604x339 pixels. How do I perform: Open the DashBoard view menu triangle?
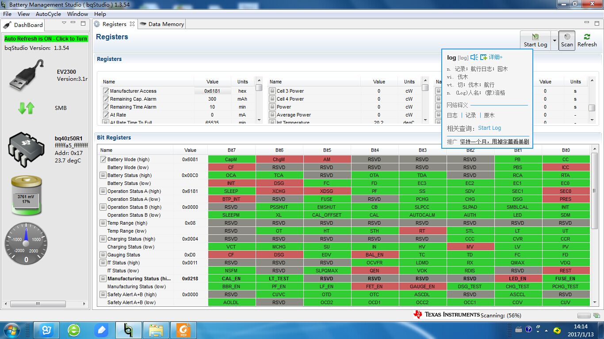tap(64, 23)
